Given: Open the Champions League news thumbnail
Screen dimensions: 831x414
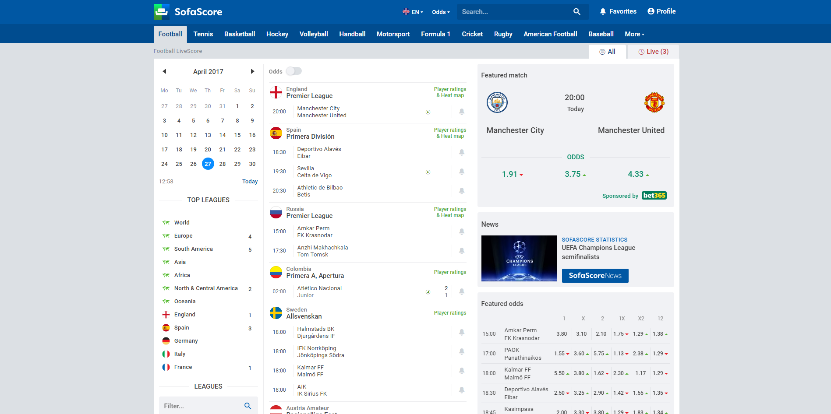Looking at the screenshot, I should [519, 258].
